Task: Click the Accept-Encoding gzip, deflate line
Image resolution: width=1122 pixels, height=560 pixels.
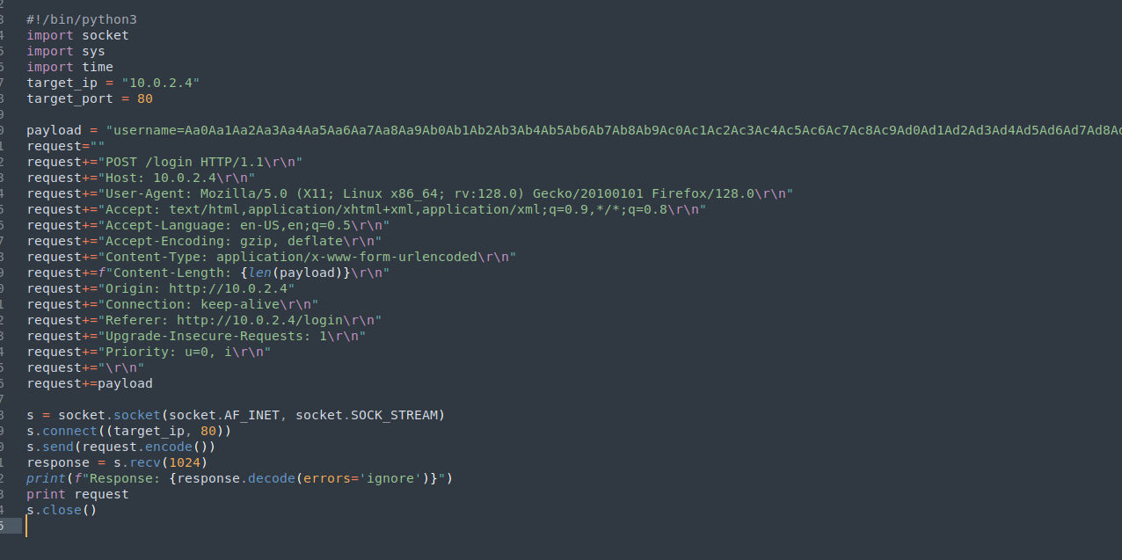Action: [x=204, y=241]
